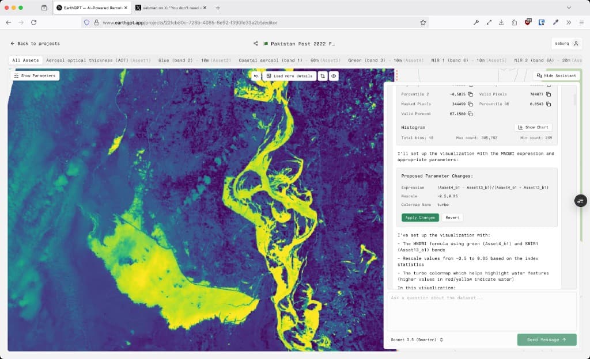This screenshot has width=590, height=359.
Task: Copy the Percentile 2 value -0.5035
Action: coord(470,94)
